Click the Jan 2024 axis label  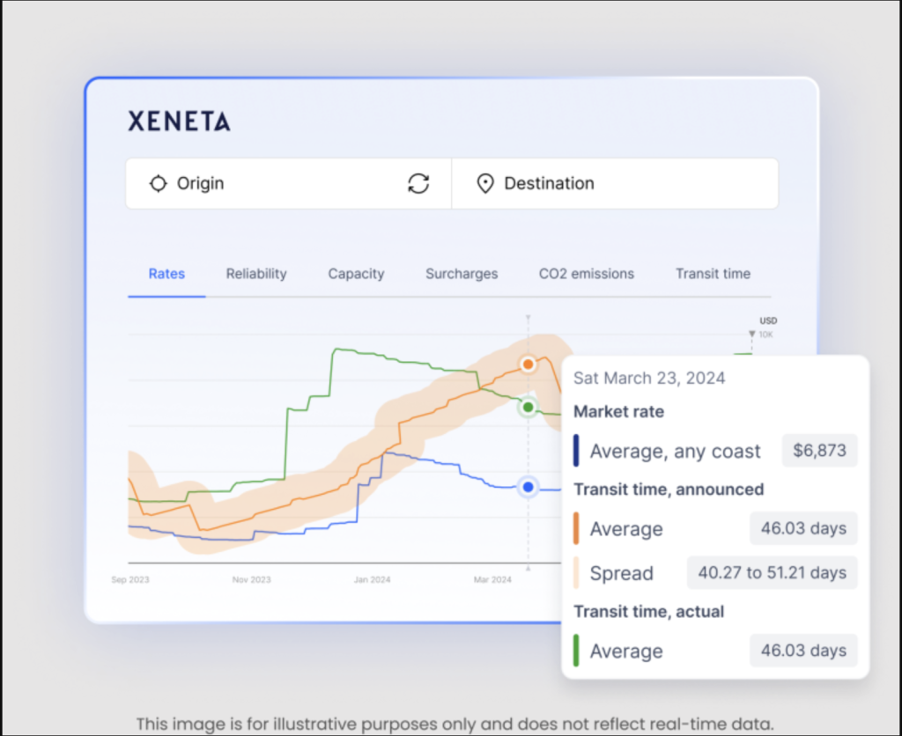(x=373, y=579)
